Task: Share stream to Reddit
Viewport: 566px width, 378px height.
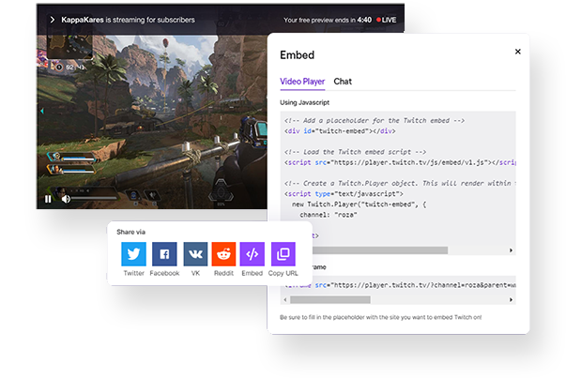Action: 223,254
